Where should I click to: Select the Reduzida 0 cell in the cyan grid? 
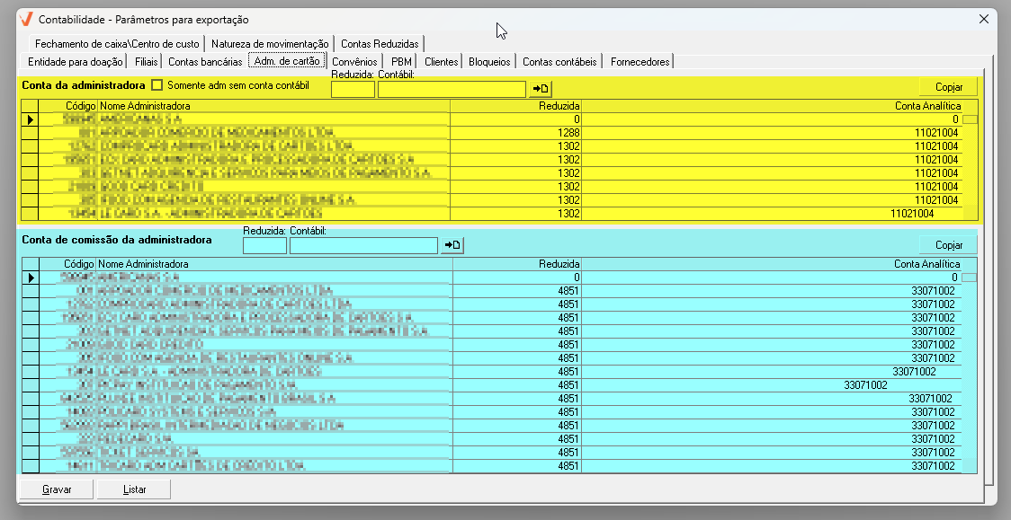[516, 278]
